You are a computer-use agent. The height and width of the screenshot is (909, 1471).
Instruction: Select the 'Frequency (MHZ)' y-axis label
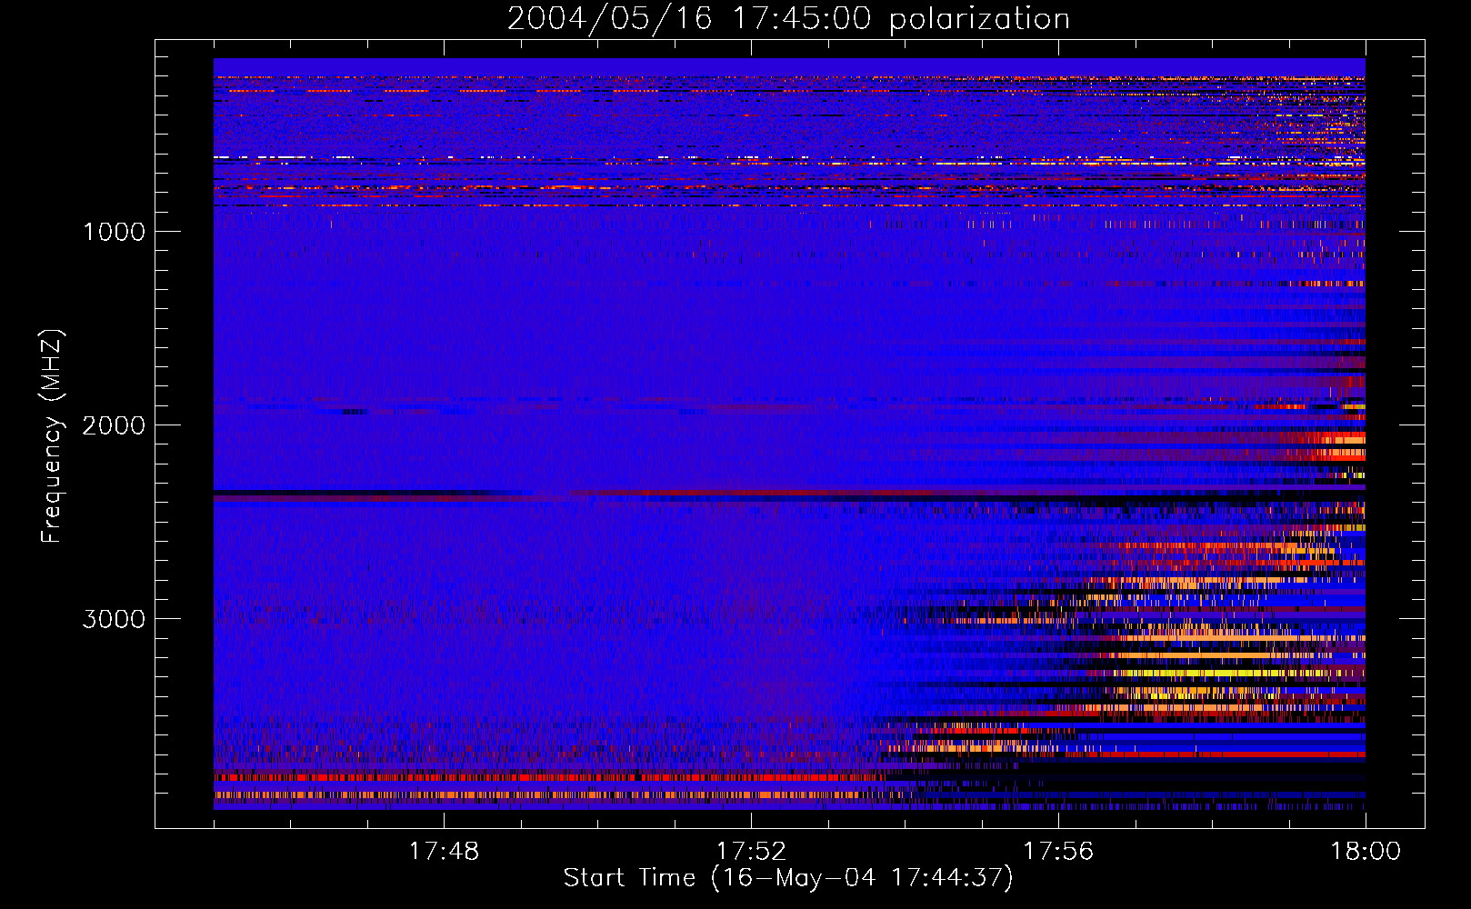pos(52,436)
